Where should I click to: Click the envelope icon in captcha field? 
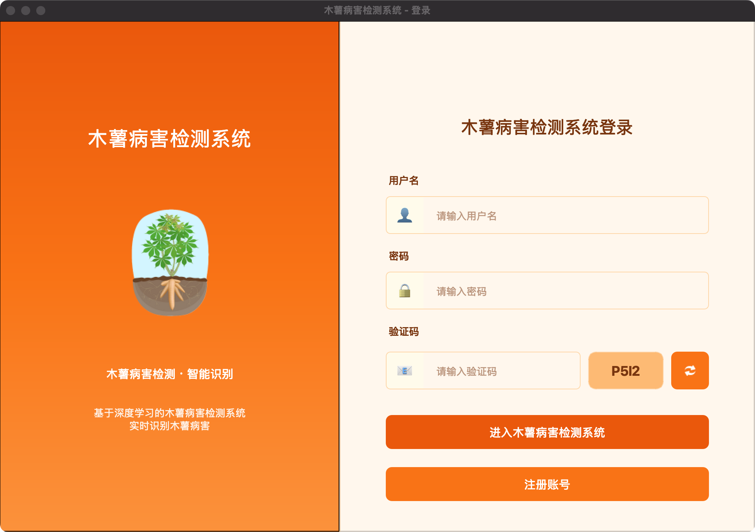pos(405,371)
